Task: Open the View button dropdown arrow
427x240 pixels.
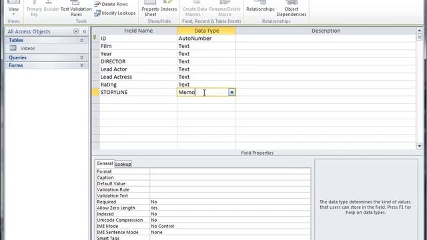Action: tap(13, 14)
